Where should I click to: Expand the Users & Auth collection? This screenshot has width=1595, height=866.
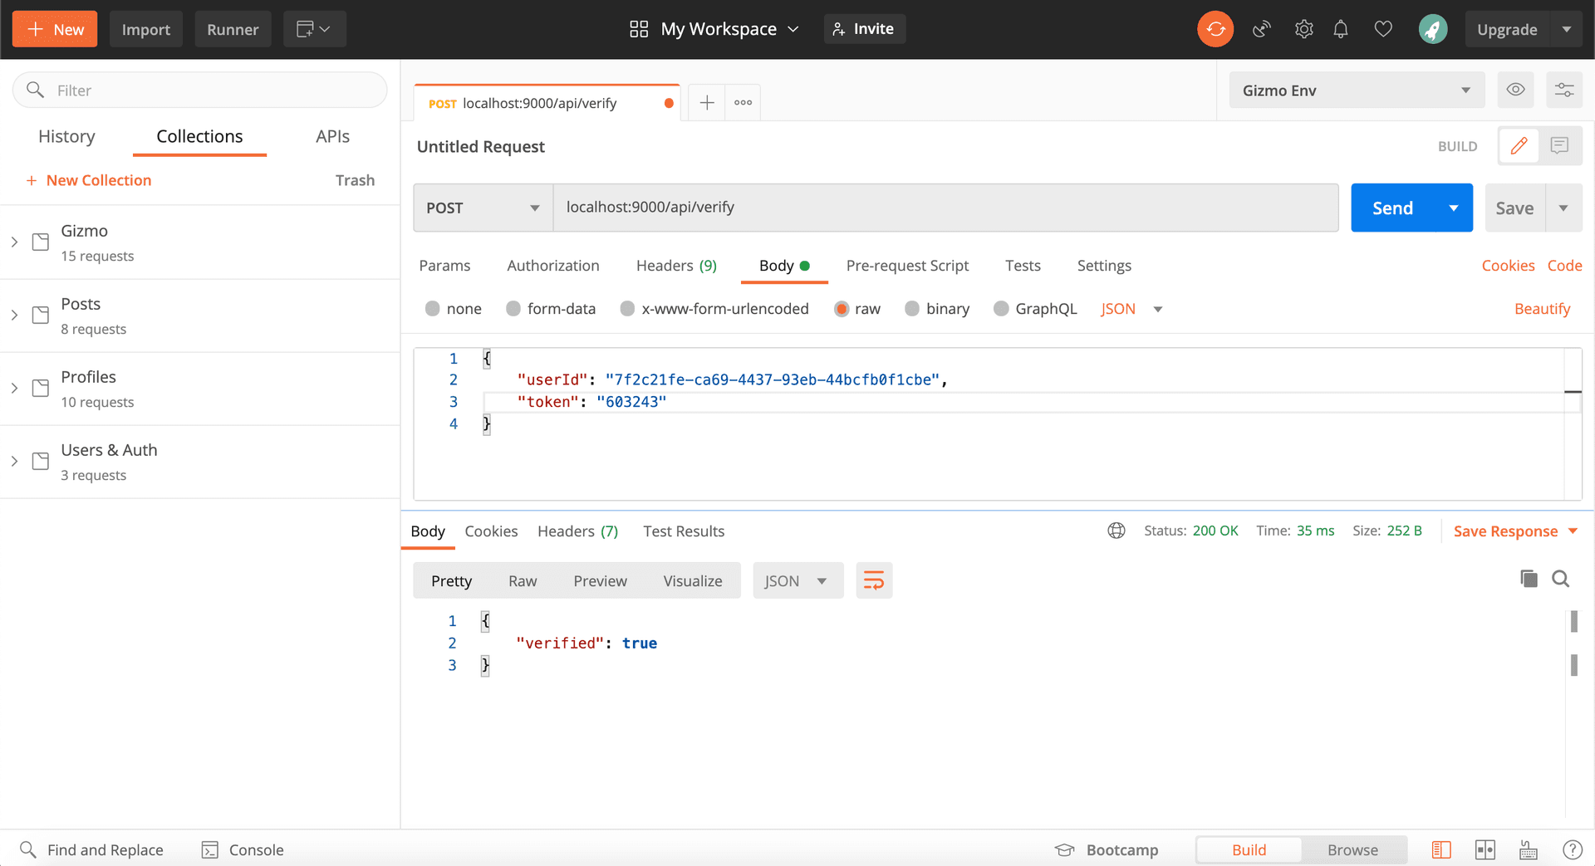pos(14,461)
